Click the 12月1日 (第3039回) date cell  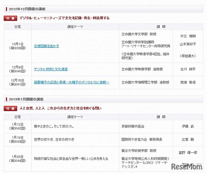click(17, 46)
